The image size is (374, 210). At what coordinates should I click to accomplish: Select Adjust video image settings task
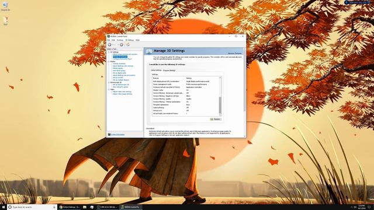point(122,94)
